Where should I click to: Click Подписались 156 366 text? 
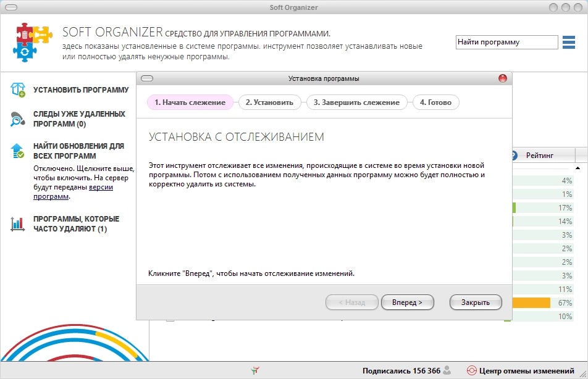(x=401, y=371)
